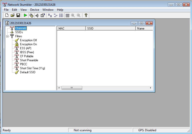
Task: Create a new document with the New toolbar icon
Action: (7, 15)
